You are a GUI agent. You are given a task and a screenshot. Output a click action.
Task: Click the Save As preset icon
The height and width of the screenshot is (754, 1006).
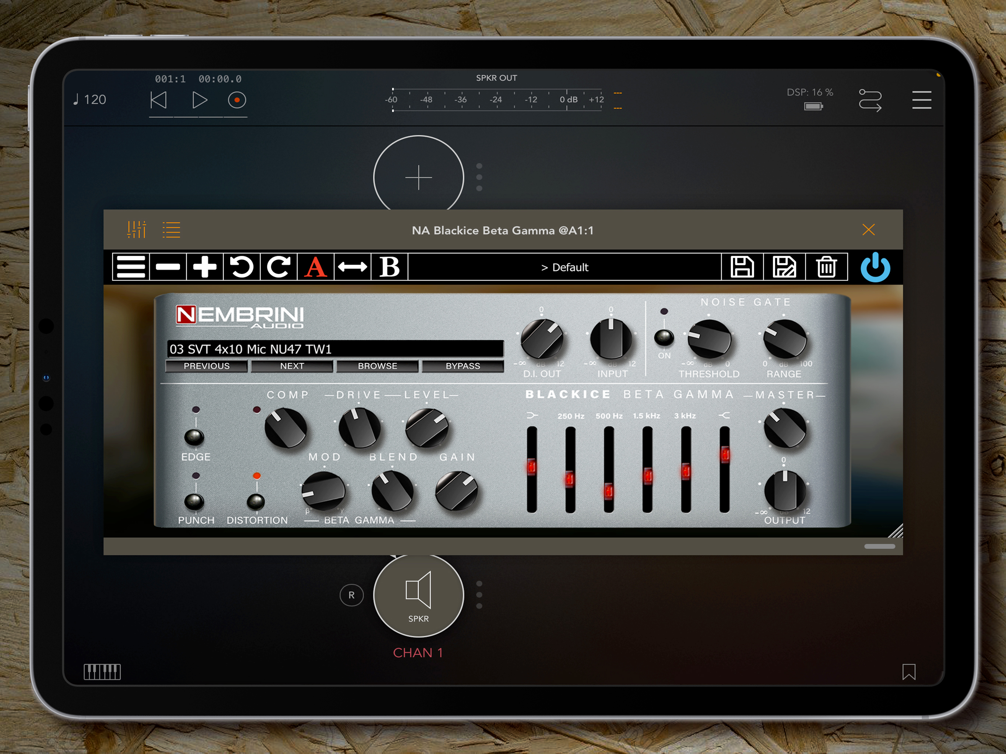coord(784,267)
